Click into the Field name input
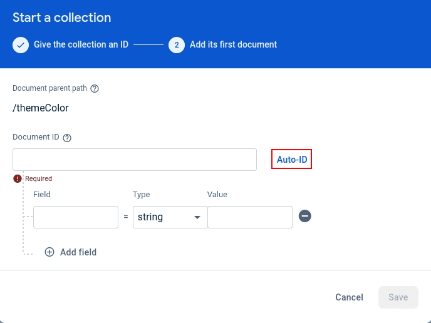 click(x=76, y=217)
